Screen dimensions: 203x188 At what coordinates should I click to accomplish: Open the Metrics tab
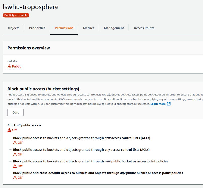89,28
